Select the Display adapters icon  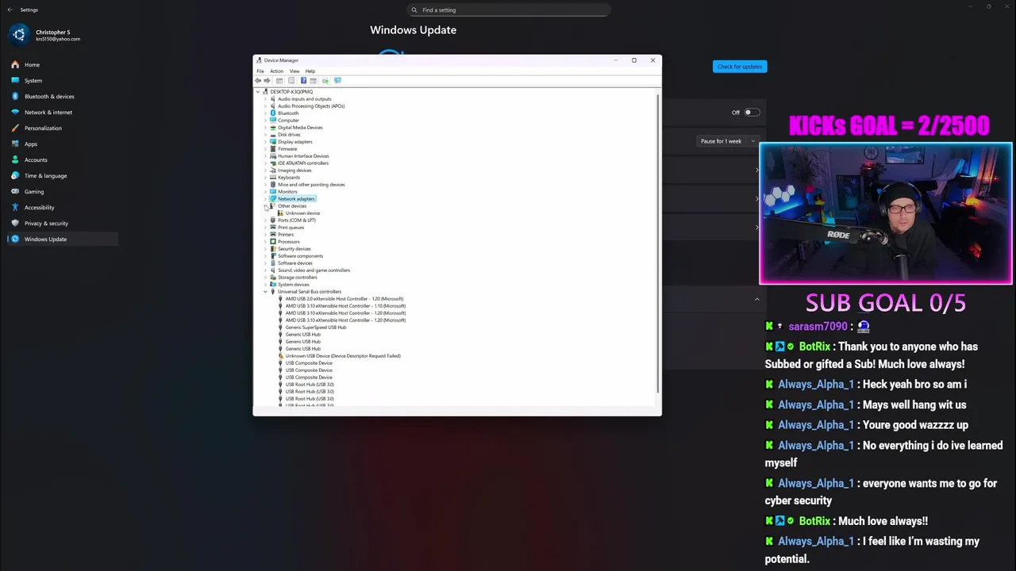coord(273,142)
